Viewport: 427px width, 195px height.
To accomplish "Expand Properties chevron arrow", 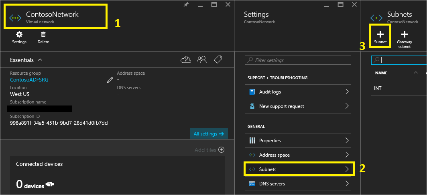I will pos(347,141).
